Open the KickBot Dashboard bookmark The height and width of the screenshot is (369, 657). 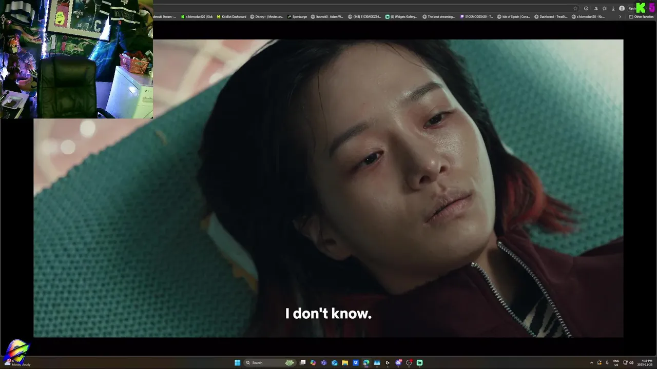click(x=231, y=16)
